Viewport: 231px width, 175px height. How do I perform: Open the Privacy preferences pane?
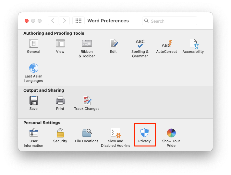tap(144, 135)
